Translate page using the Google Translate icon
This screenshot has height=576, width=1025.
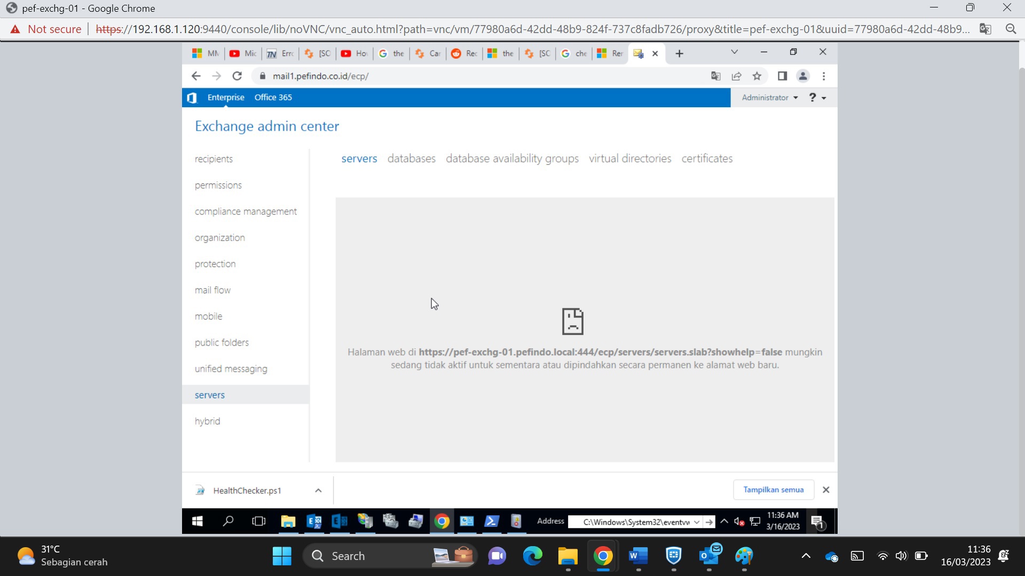715,76
